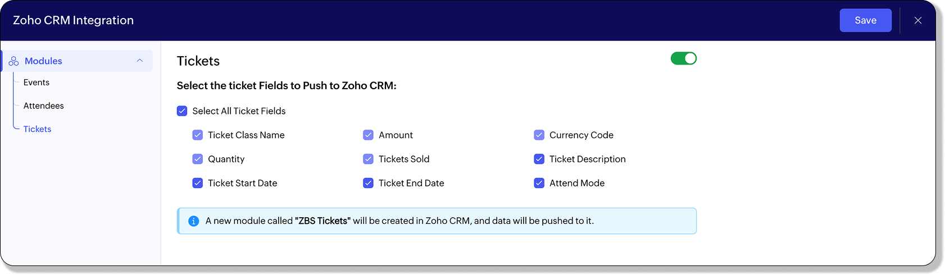Go to the Attendees module

tap(44, 106)
